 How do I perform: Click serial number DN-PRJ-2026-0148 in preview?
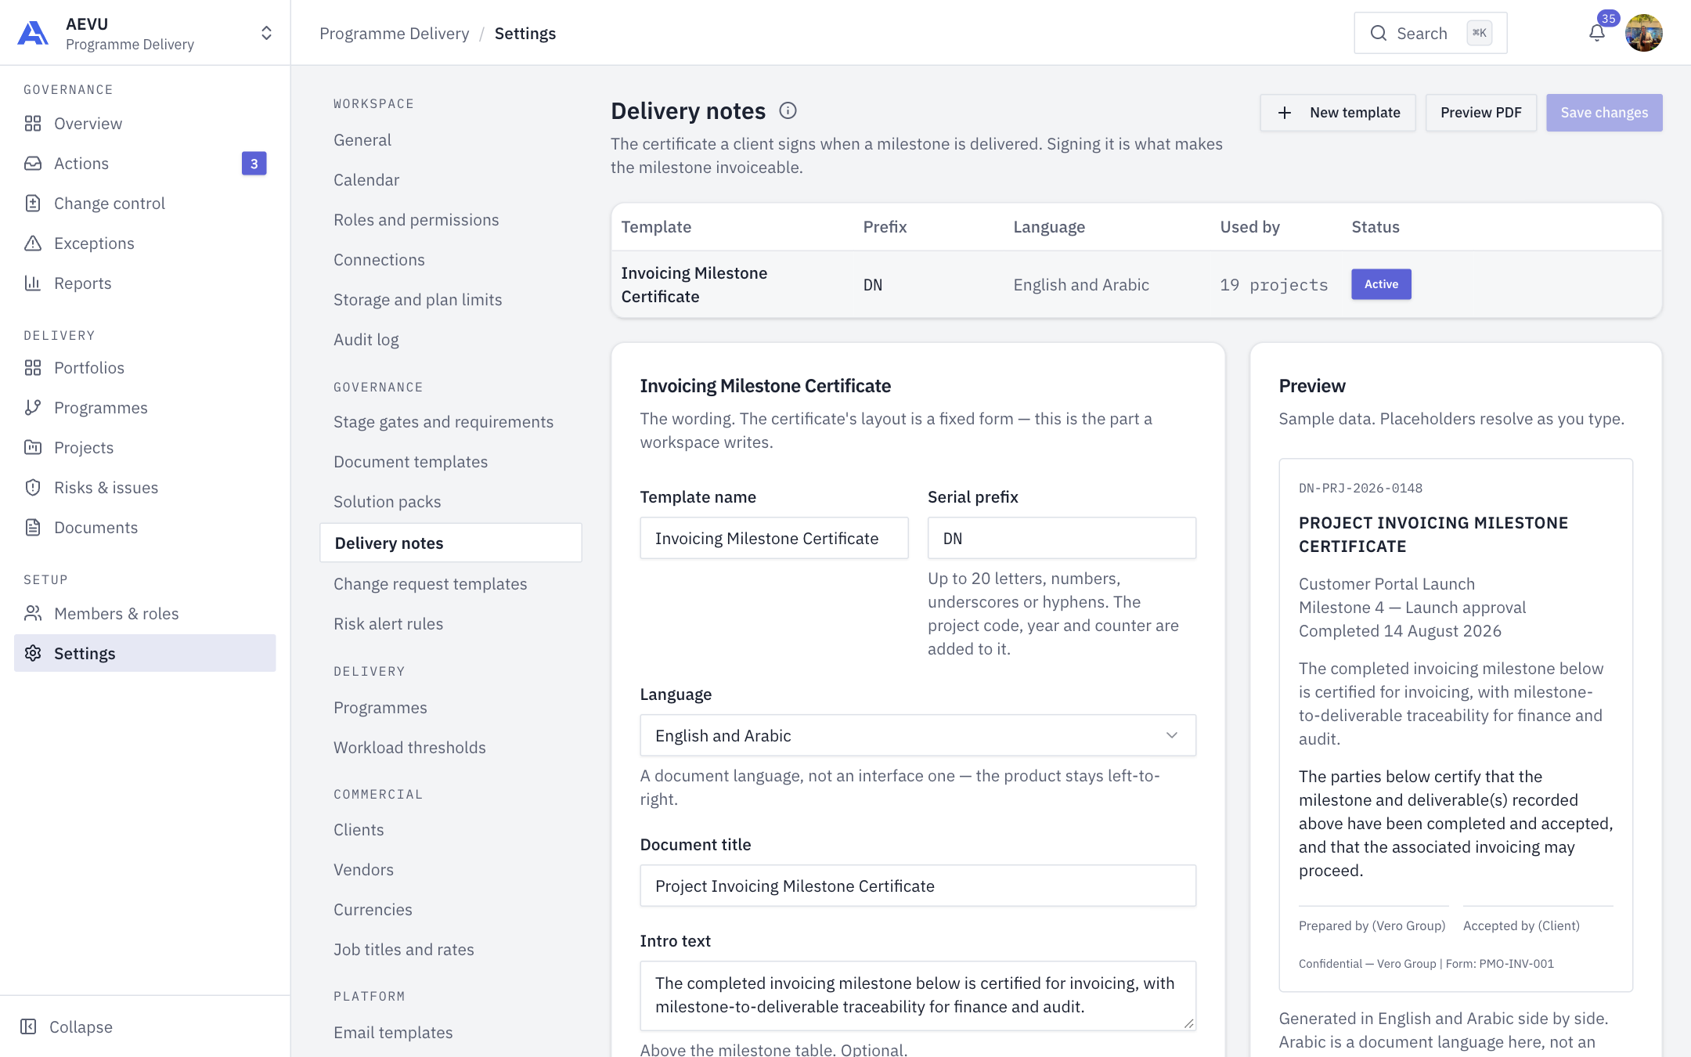[1360, 489]
